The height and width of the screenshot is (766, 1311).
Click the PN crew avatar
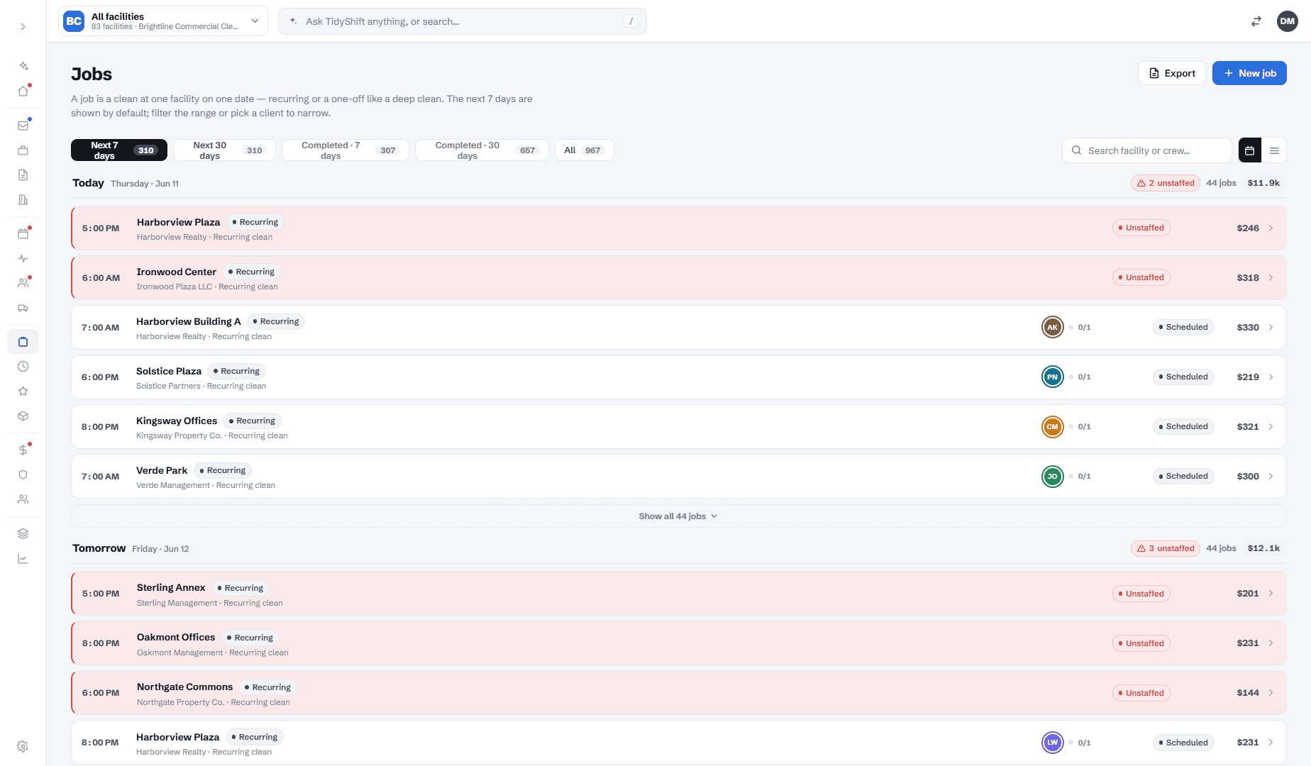pos(1052,377)
